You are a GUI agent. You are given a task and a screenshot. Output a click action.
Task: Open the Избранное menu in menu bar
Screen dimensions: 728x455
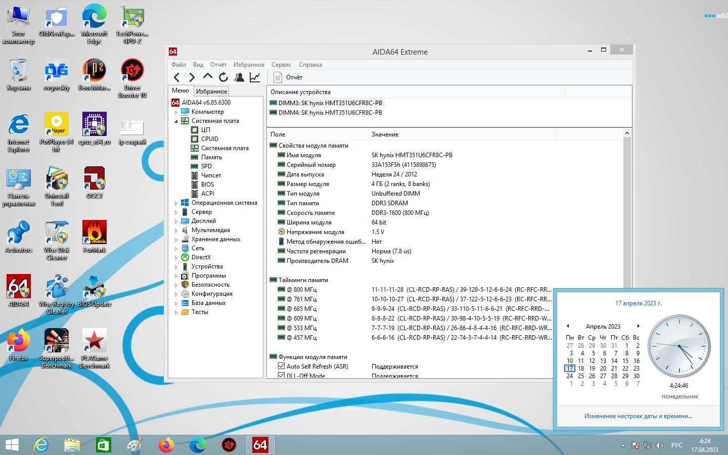click(249, 65)
